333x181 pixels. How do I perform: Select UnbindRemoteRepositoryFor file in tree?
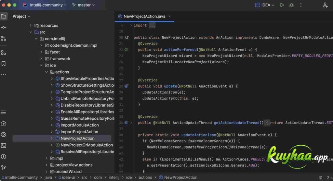[87, 99]
